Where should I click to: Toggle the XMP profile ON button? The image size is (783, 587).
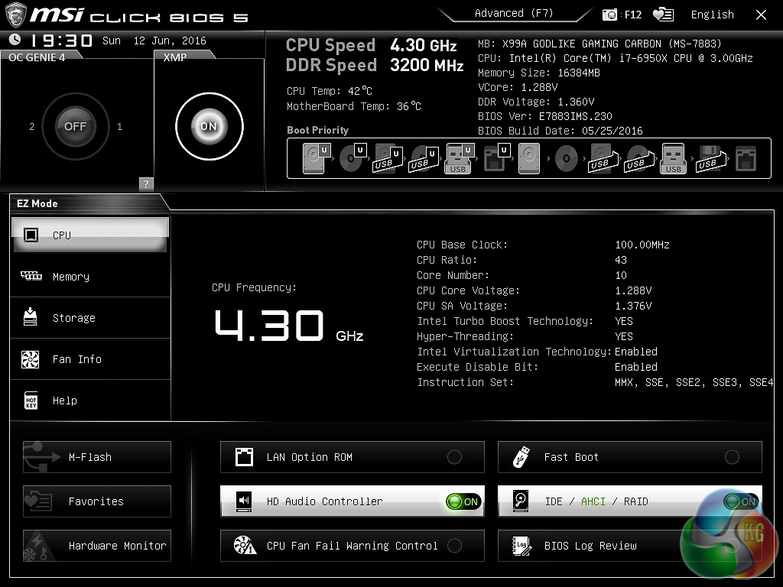click(209, 127)
